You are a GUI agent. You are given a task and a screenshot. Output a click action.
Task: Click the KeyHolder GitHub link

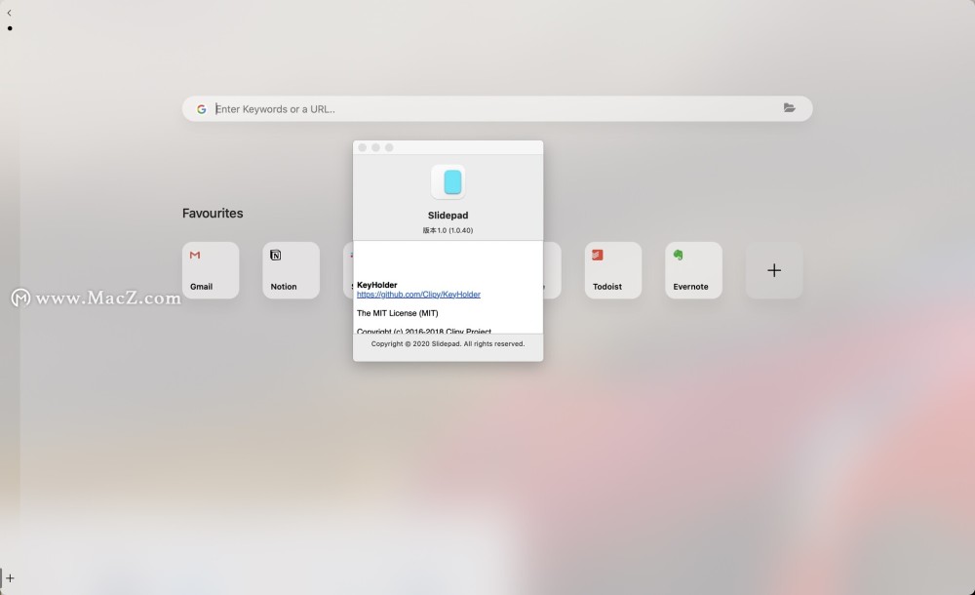coord(418,295)
